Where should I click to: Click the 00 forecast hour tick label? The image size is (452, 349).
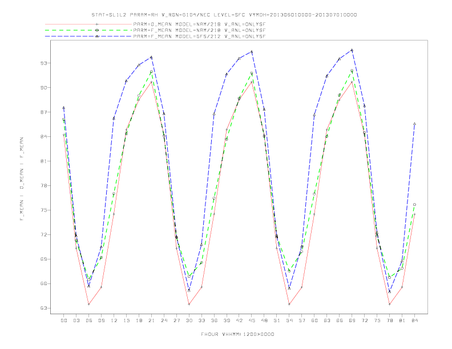tap(64, 320)
